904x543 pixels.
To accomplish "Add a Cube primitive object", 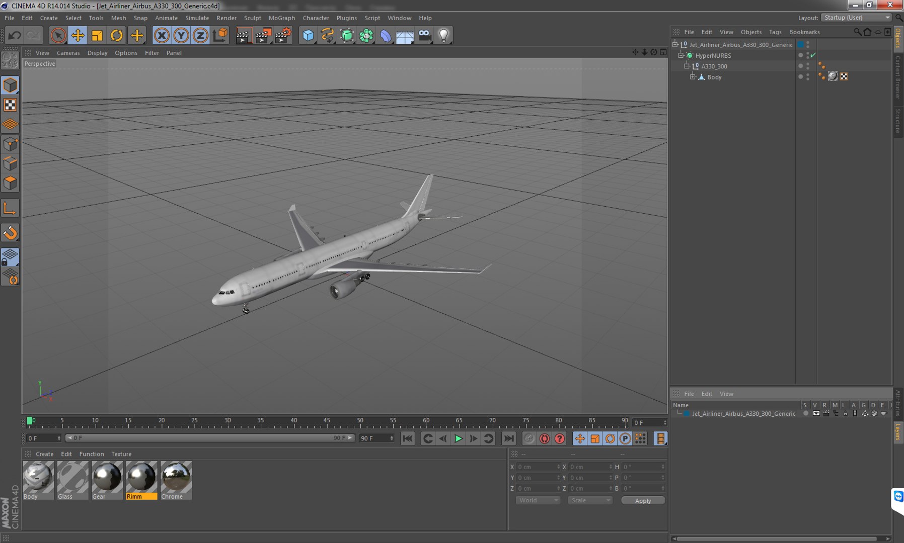I will coord(308,35).
